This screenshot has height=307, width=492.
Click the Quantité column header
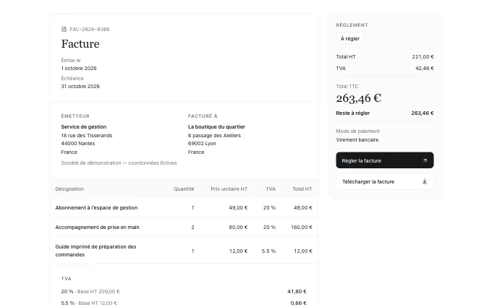184,189
